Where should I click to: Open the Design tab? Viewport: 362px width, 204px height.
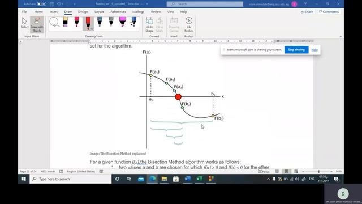(83, 12)
